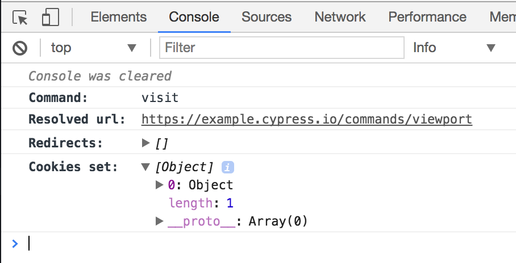Open the example.cypress.io viewport resolved URL link
The height and width of the screenshot is (263, 516).
point(306,120)
